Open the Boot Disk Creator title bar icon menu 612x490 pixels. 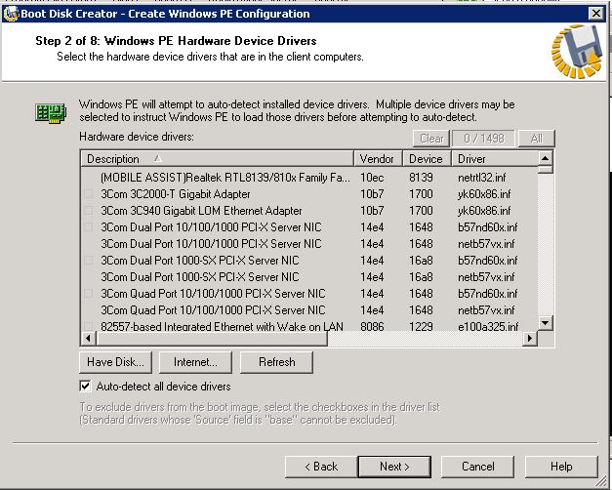pos(11,14)
